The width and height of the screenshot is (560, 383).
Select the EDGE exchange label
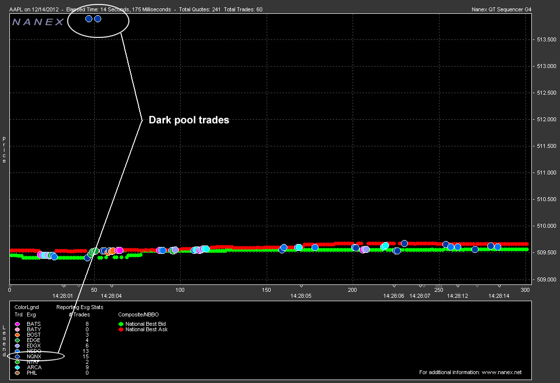34,340
